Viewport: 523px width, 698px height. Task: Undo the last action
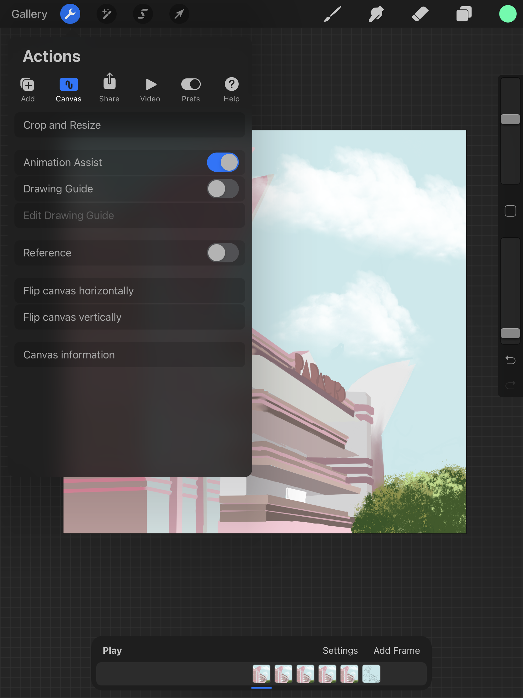point(510,360)
